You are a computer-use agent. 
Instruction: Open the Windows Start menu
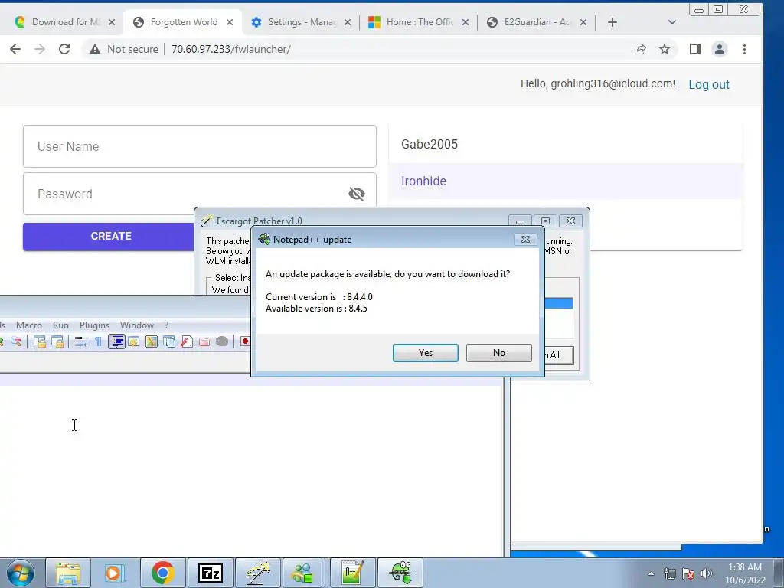[20, 573]
